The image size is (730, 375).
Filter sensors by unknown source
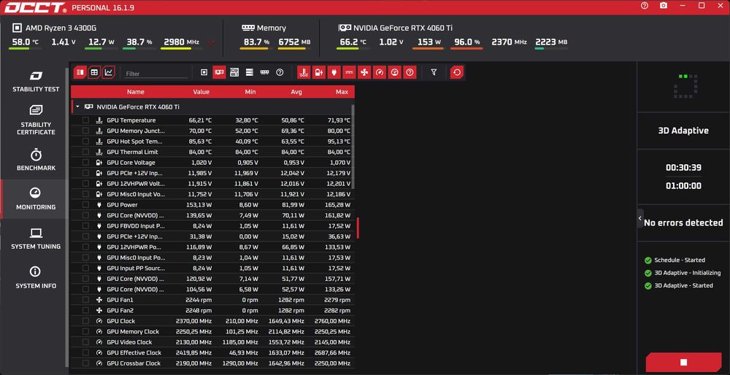280,72
